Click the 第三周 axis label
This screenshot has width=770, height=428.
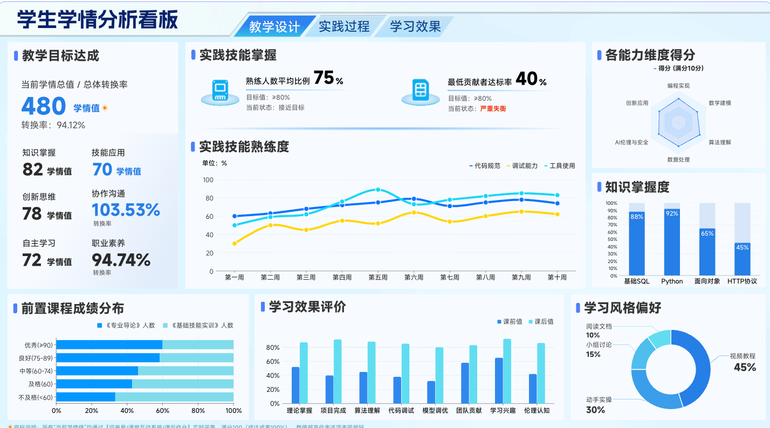point(306,278)
